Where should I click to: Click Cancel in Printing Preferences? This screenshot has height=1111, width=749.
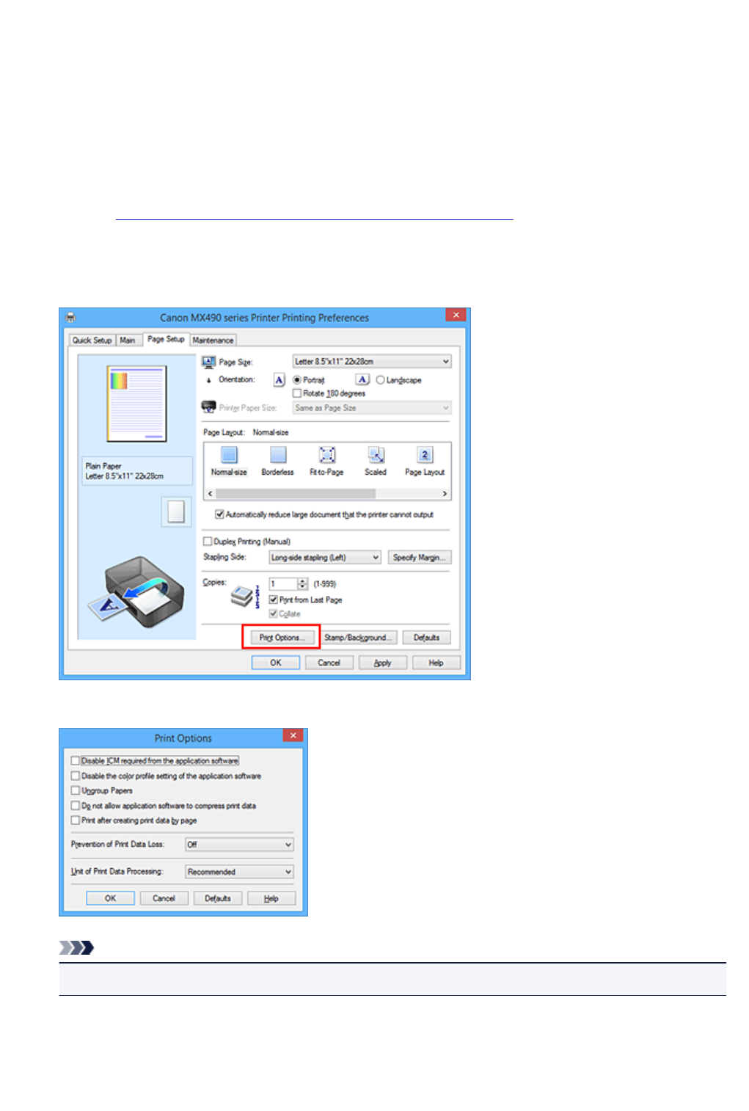(x=329, y=663)
